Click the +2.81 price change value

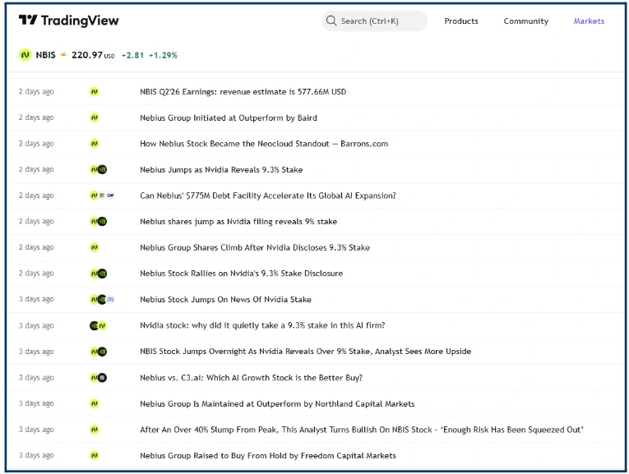click(132, 55)
